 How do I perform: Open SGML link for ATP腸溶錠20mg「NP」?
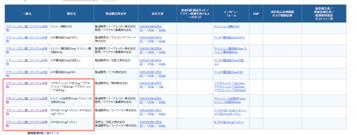point(162,76)
